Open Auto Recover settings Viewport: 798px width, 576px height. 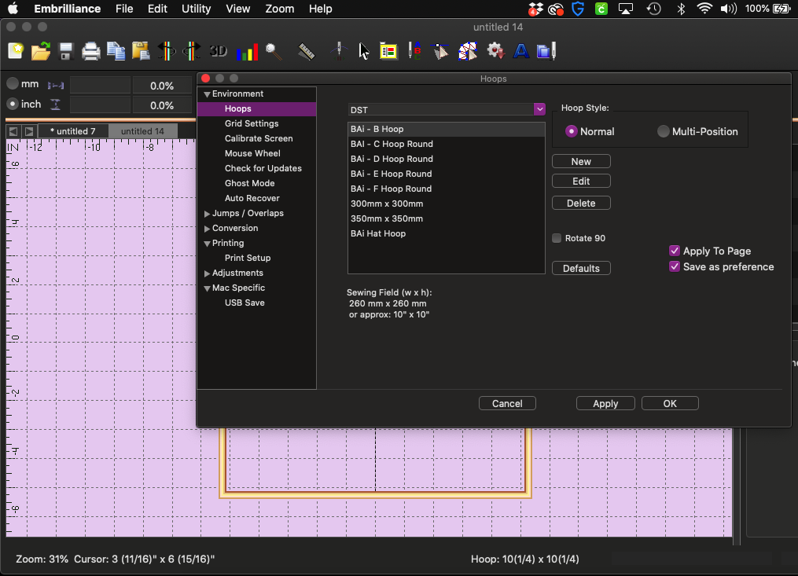coord(252,198)
